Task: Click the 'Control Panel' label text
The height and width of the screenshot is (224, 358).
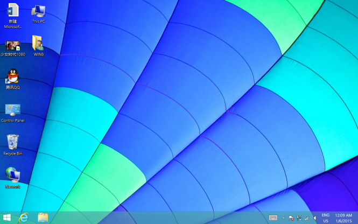Action: [x=13, y=120]
